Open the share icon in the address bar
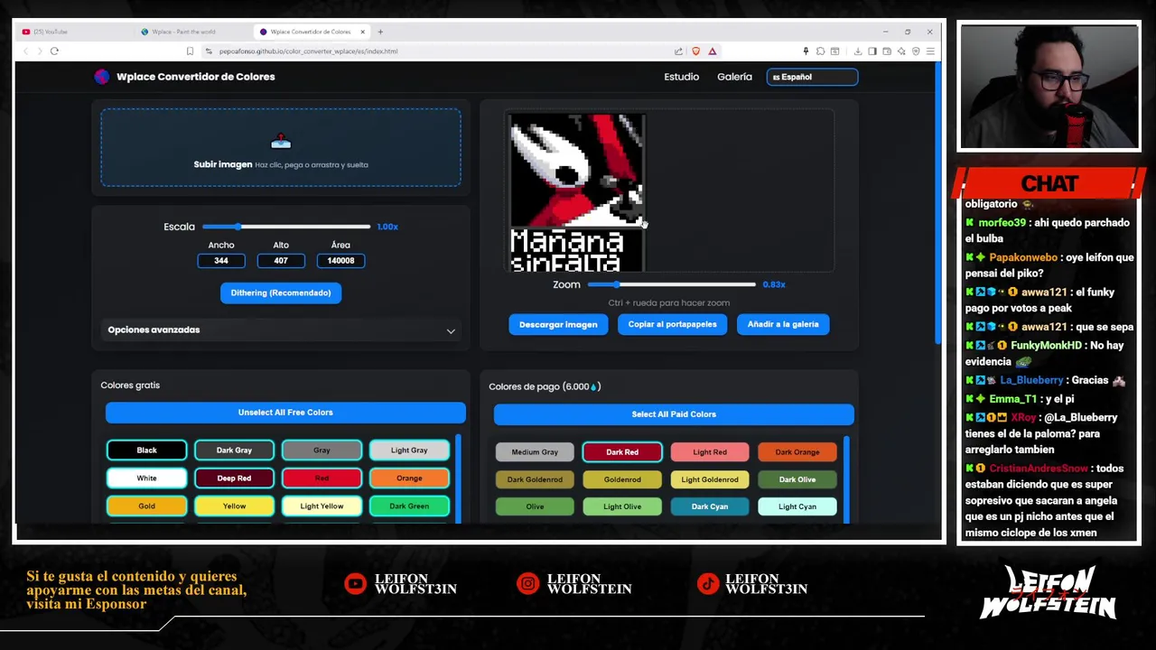 678,51
